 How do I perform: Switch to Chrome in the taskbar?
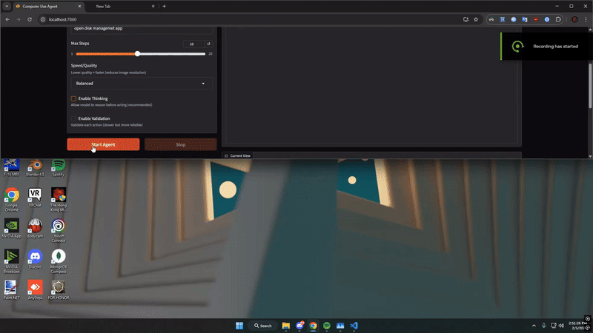coord(313,326)
